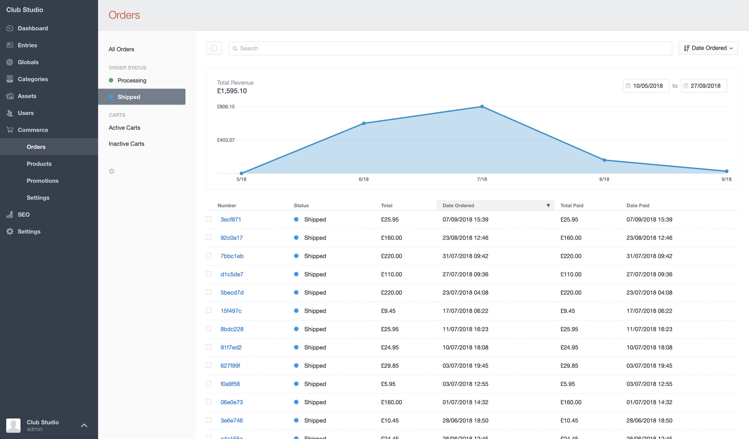Tick the checkbox for order 3ecf871
Image resolution: width=749 pixels, height=439 pixels.
209,219
